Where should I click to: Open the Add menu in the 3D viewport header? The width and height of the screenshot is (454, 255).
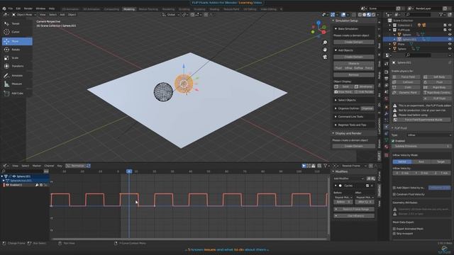tap(62, 14)
